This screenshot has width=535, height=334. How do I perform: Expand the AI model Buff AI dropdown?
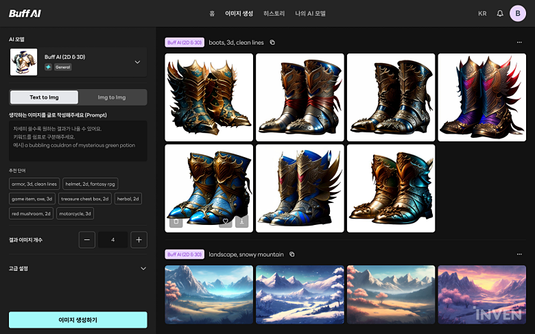[x=137, y=62]
